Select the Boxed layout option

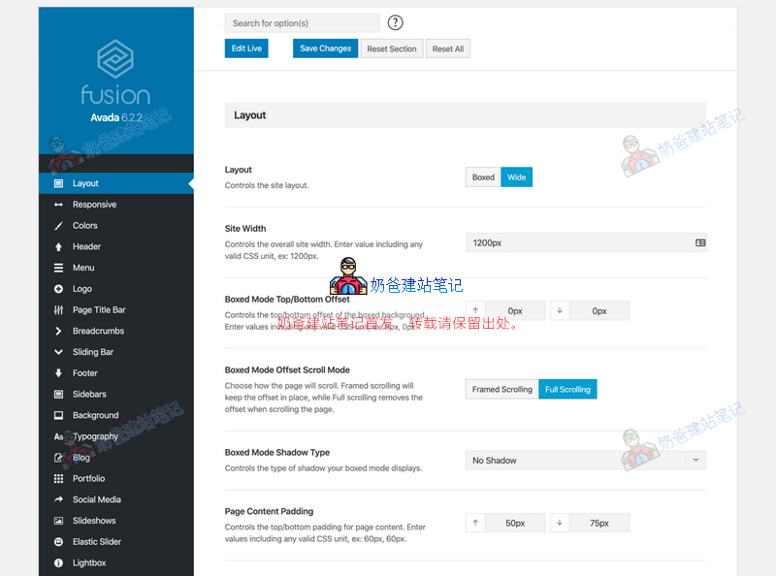483,177
